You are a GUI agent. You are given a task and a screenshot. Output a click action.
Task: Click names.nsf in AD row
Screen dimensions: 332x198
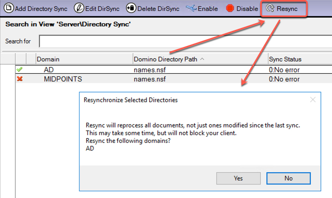tap(150, 70)
